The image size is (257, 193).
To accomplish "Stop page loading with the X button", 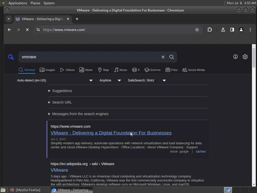I will pyautogui.click(x=27, y=30).
